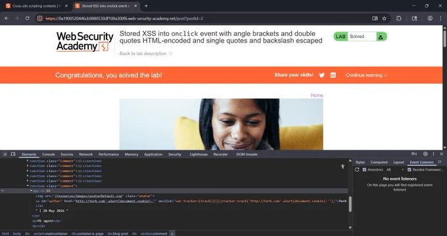Select div.blog-post breadcrumb

(118, 233)
